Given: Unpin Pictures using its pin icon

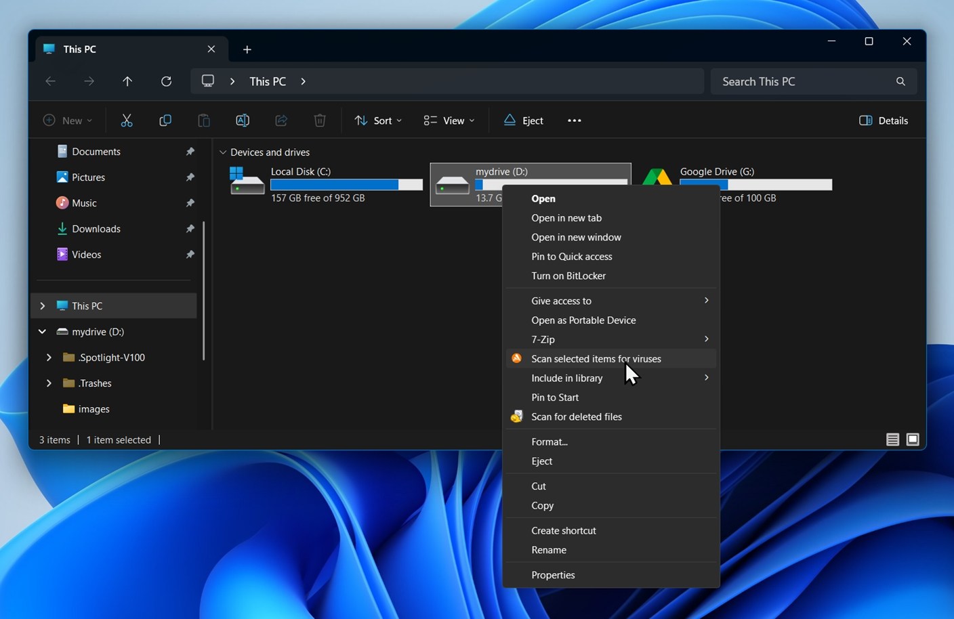Looking at the screenshot, I should point(190,177).
